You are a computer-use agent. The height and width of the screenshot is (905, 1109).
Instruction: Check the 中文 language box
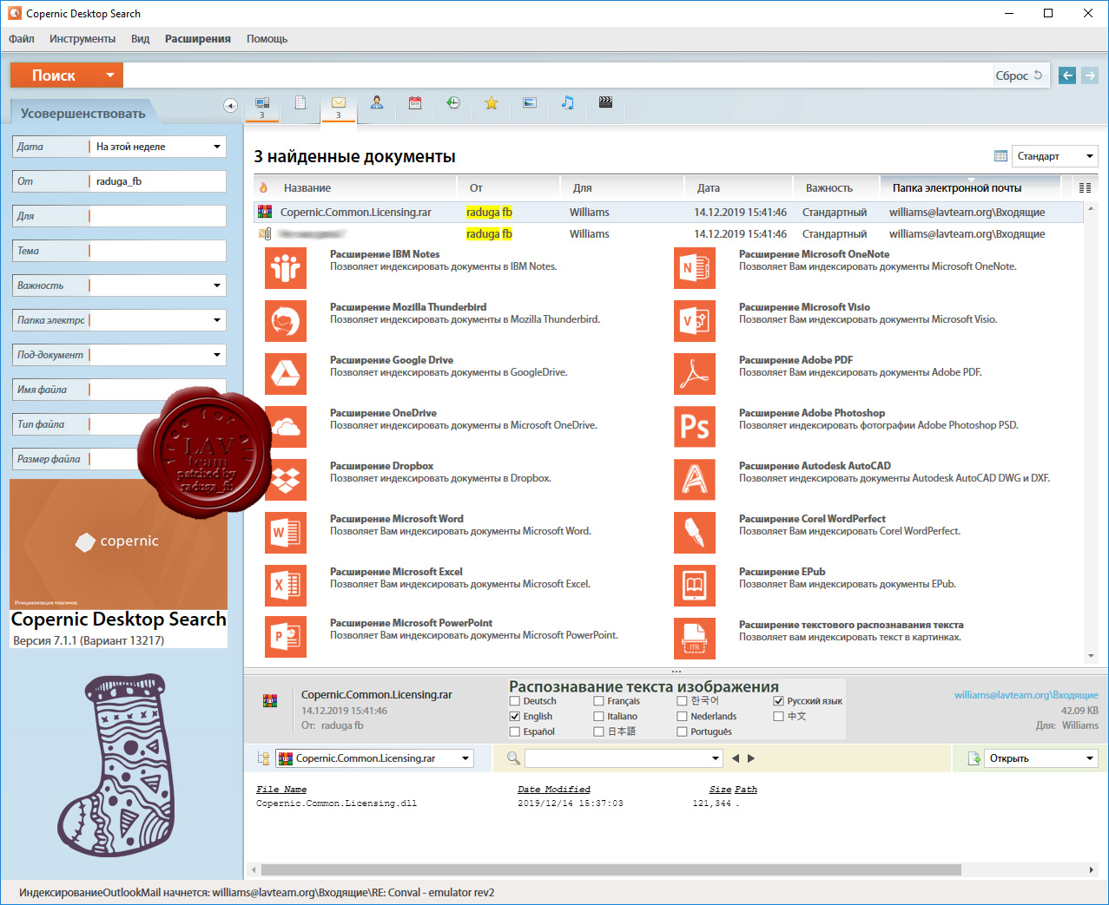779,717
